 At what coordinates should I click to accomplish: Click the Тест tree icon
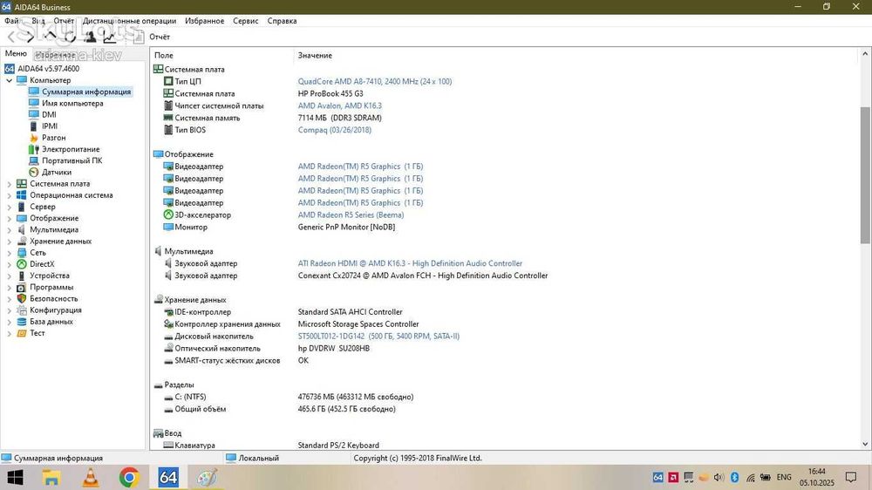pyautogui.click(x=21, y=333)
